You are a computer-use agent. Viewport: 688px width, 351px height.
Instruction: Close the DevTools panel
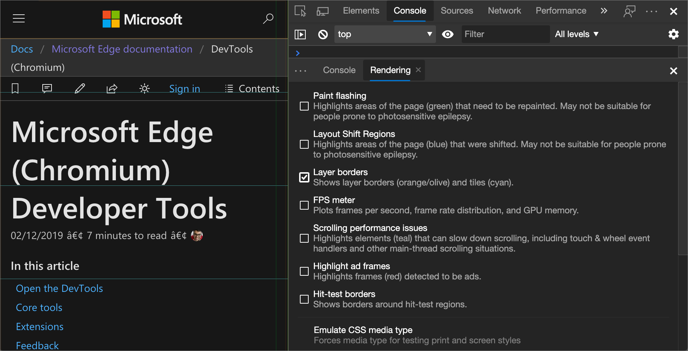tap(674, 11)
